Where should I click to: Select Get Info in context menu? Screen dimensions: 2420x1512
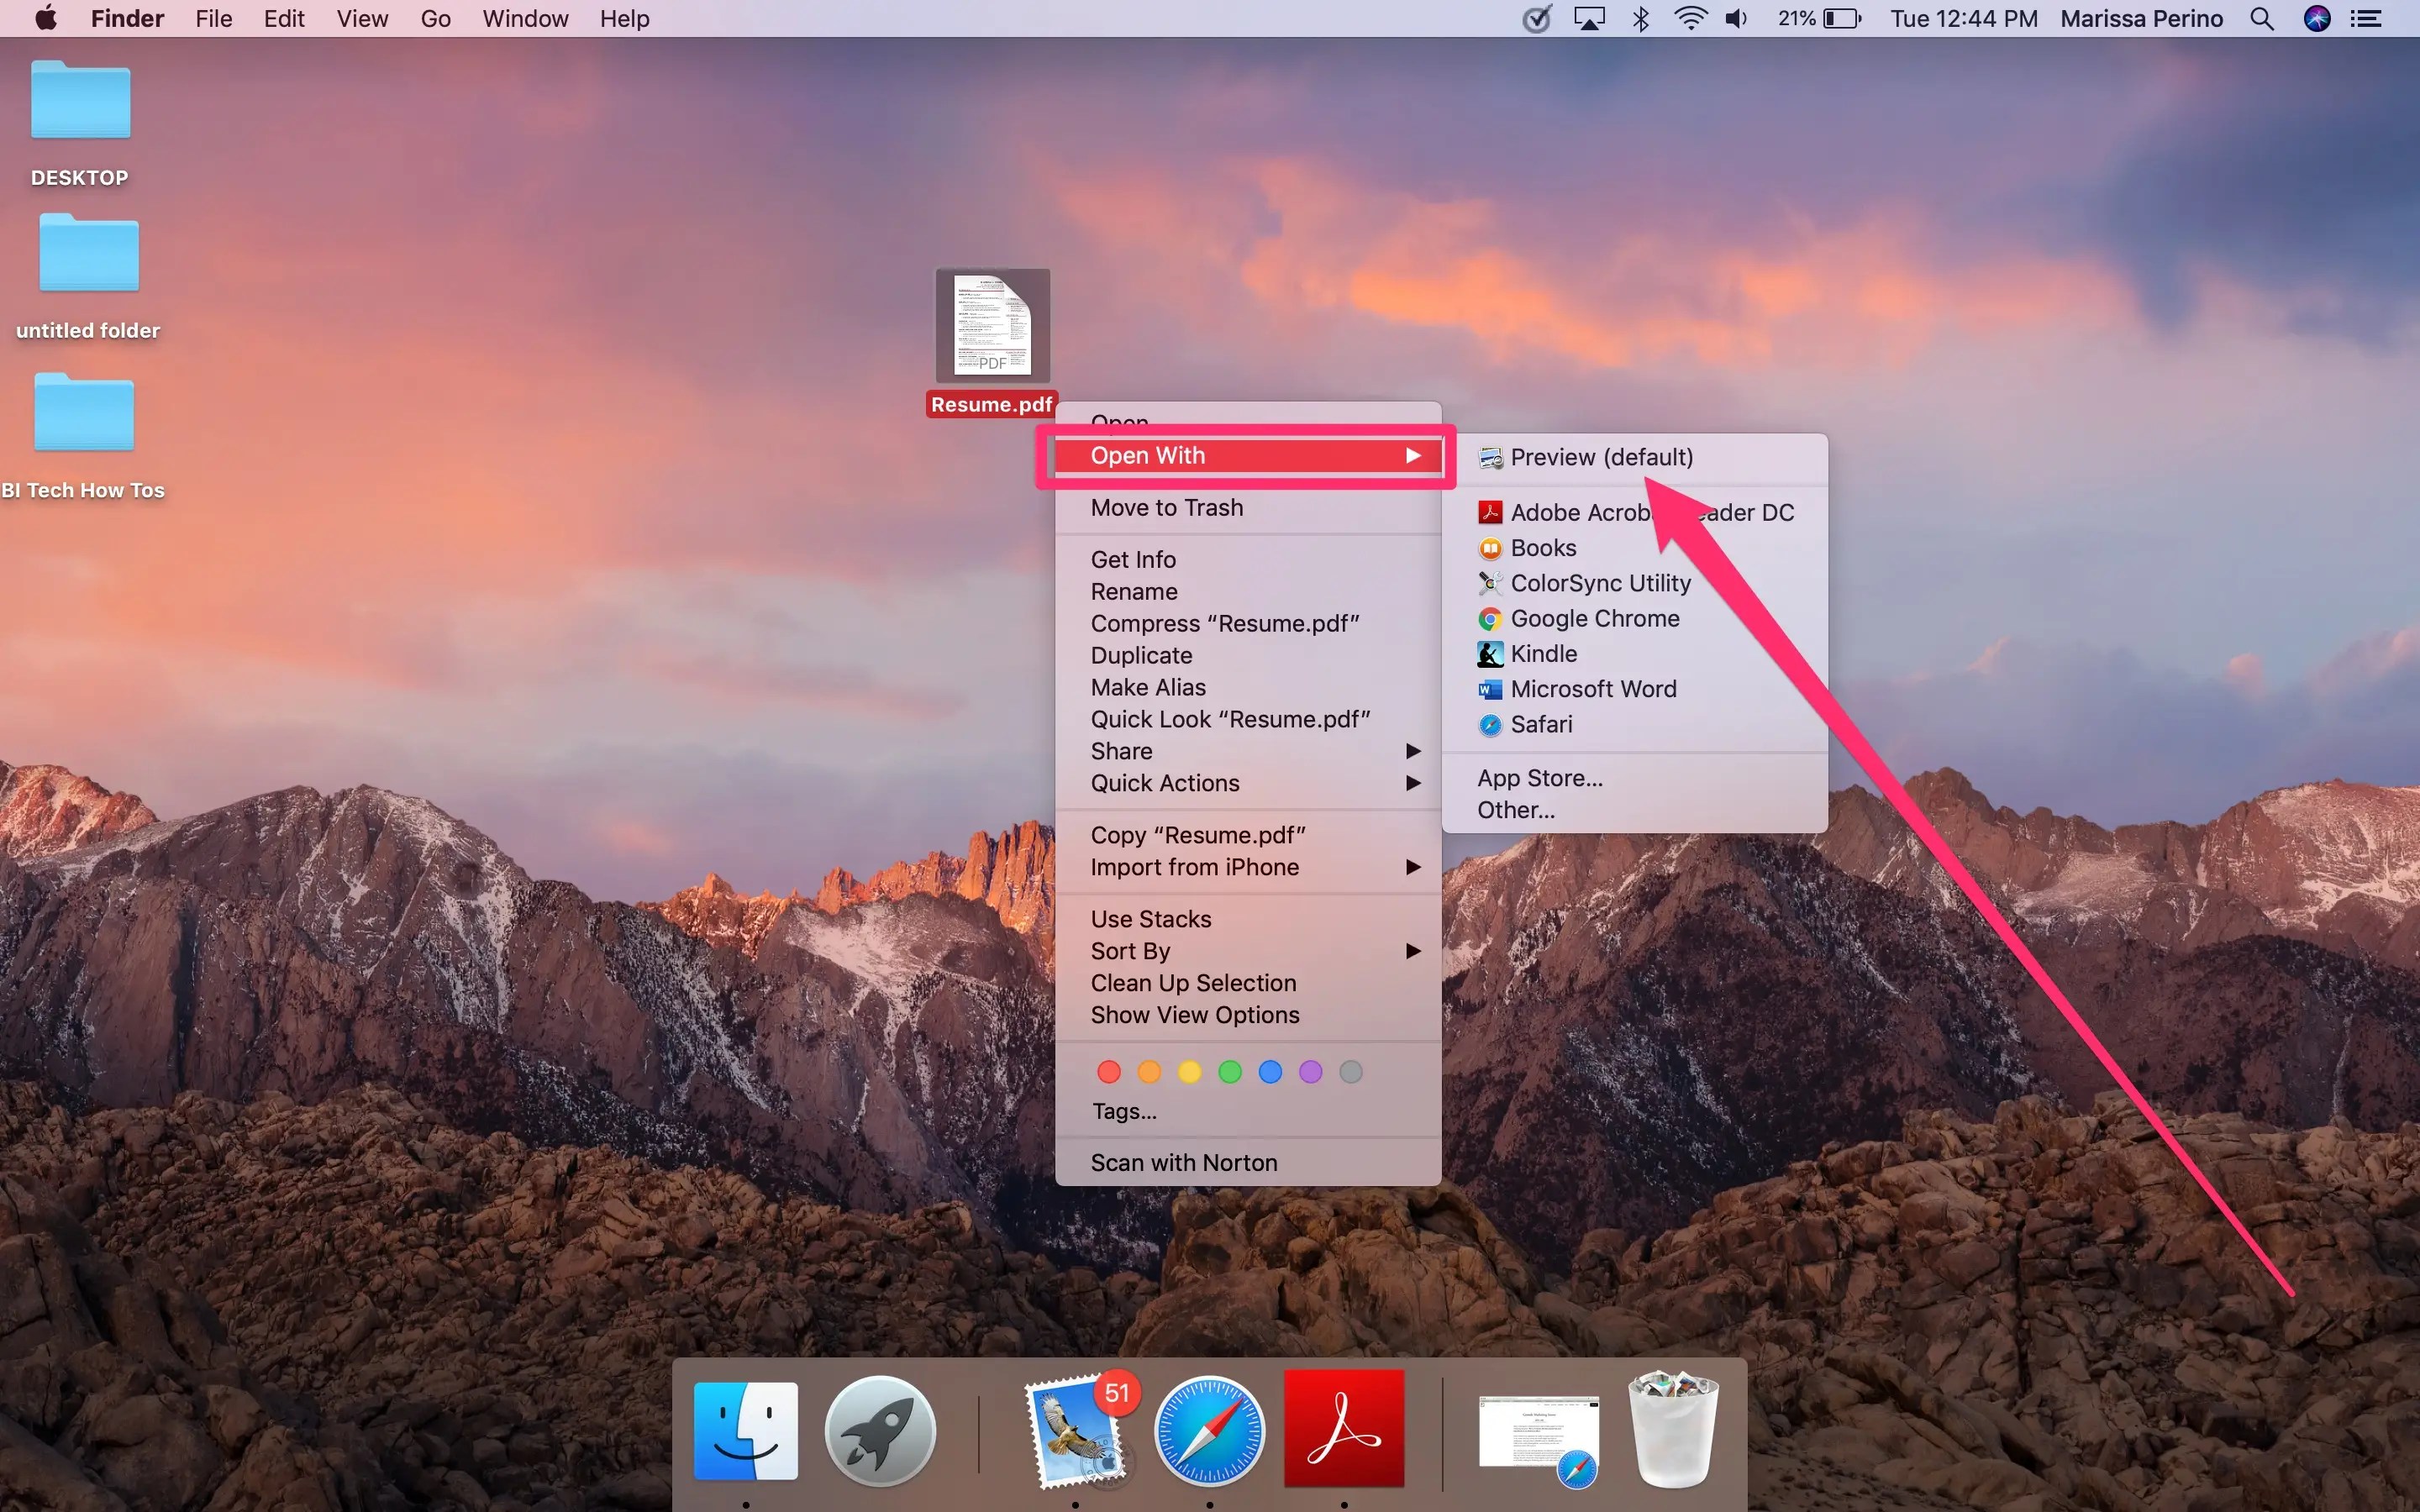(x=1133, y=560)
